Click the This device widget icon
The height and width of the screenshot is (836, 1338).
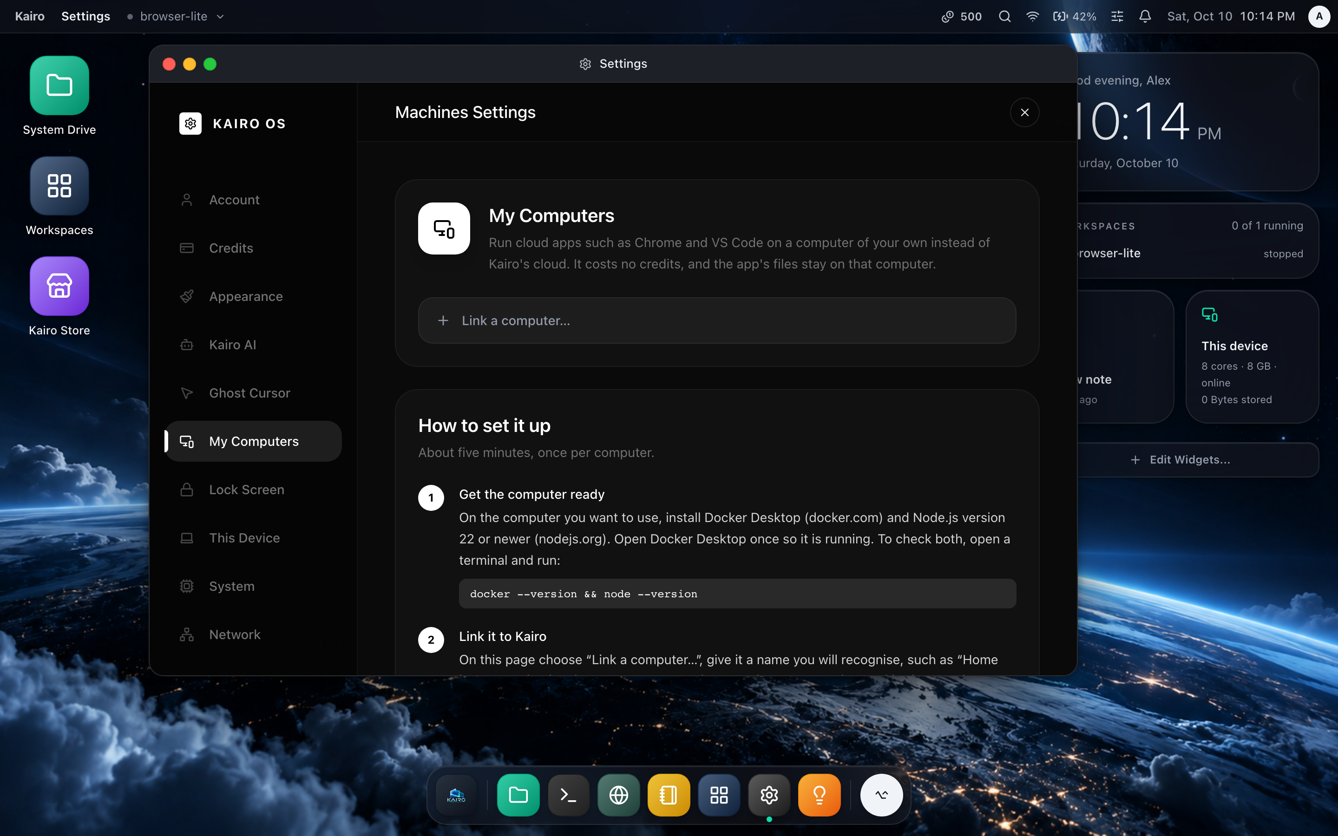coord(1209,314)
